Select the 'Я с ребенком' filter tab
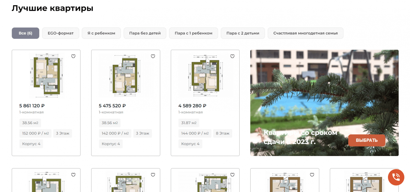The height and width of the screenshot is (192, 410). [101, 33]
